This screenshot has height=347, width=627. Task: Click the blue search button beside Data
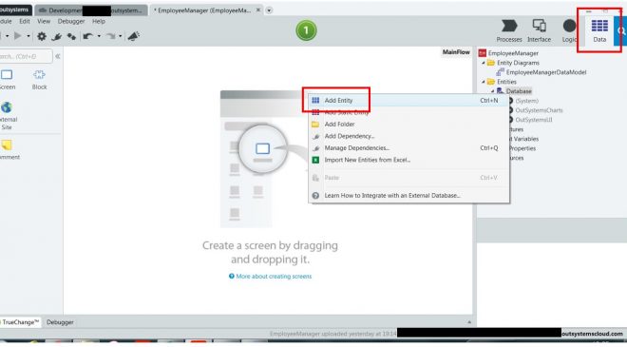(620, 30)
